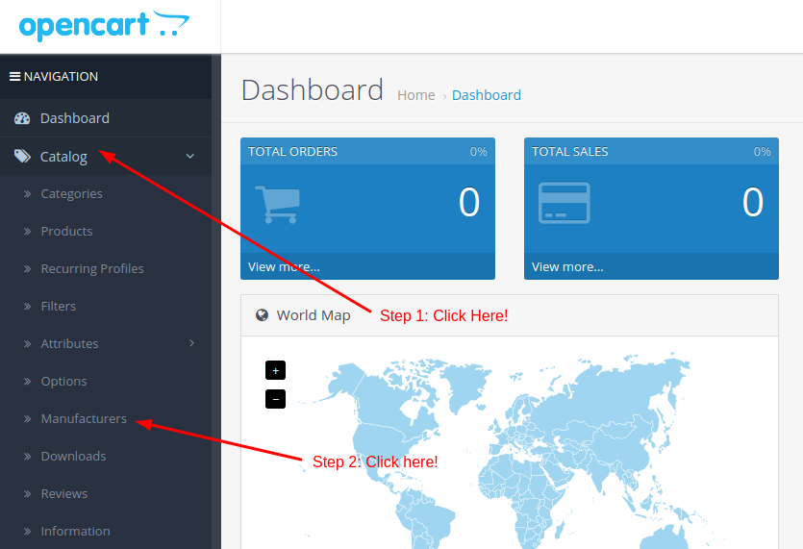This screenshot has height=549, width=803.
Task: Click the Dashboard page heading
Action: click(312, 90)
